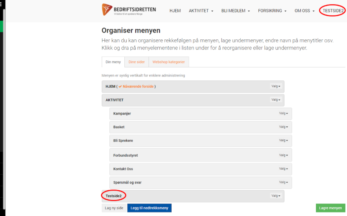347x216 pixels.
Task: Click the Legg til nedtrekksmeny button
Action: (x=149, y=208)
